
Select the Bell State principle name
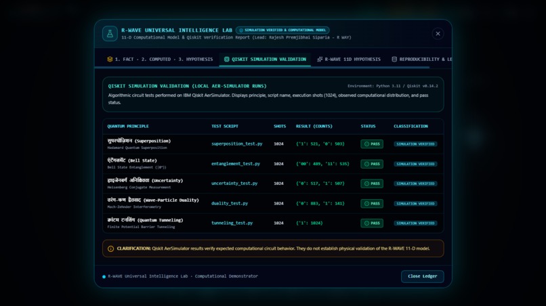pos(132,160)
